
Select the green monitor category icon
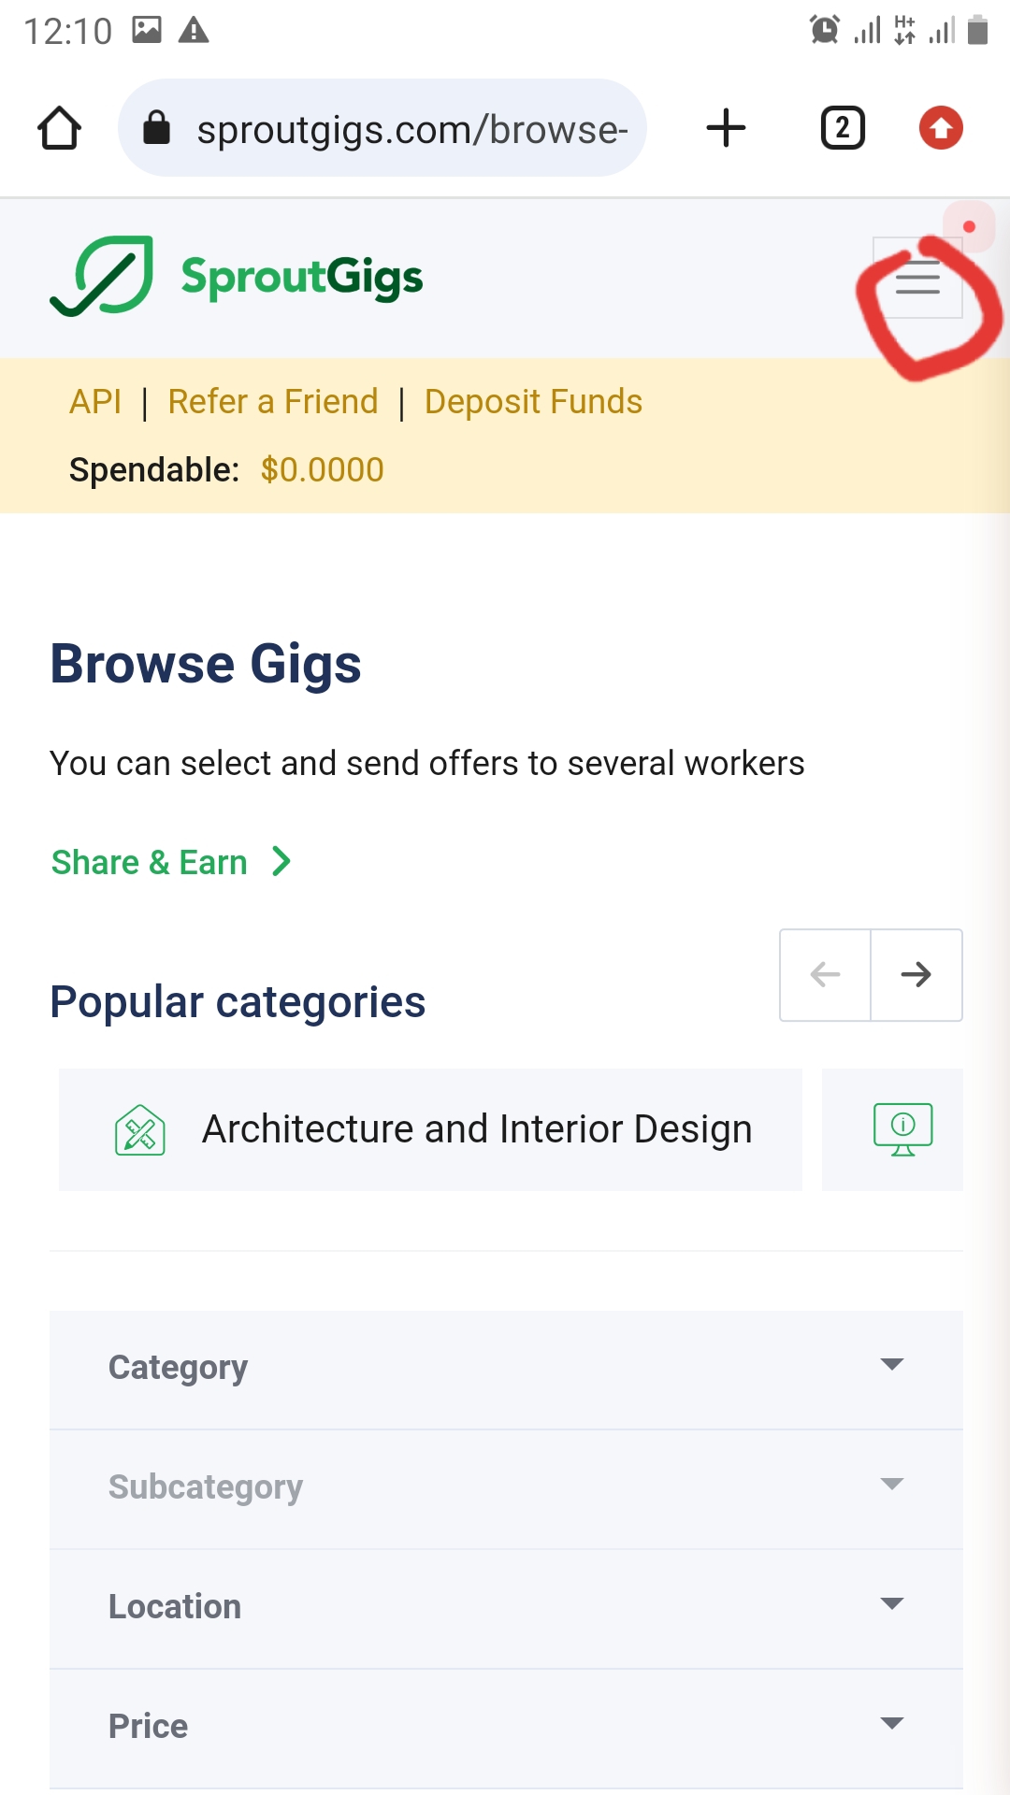tap(902, 1129)
